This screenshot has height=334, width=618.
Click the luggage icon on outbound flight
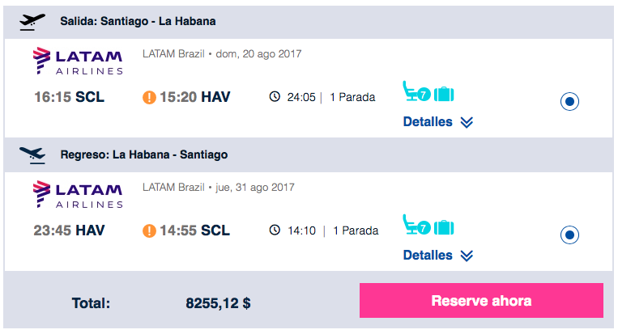(444, 94)
